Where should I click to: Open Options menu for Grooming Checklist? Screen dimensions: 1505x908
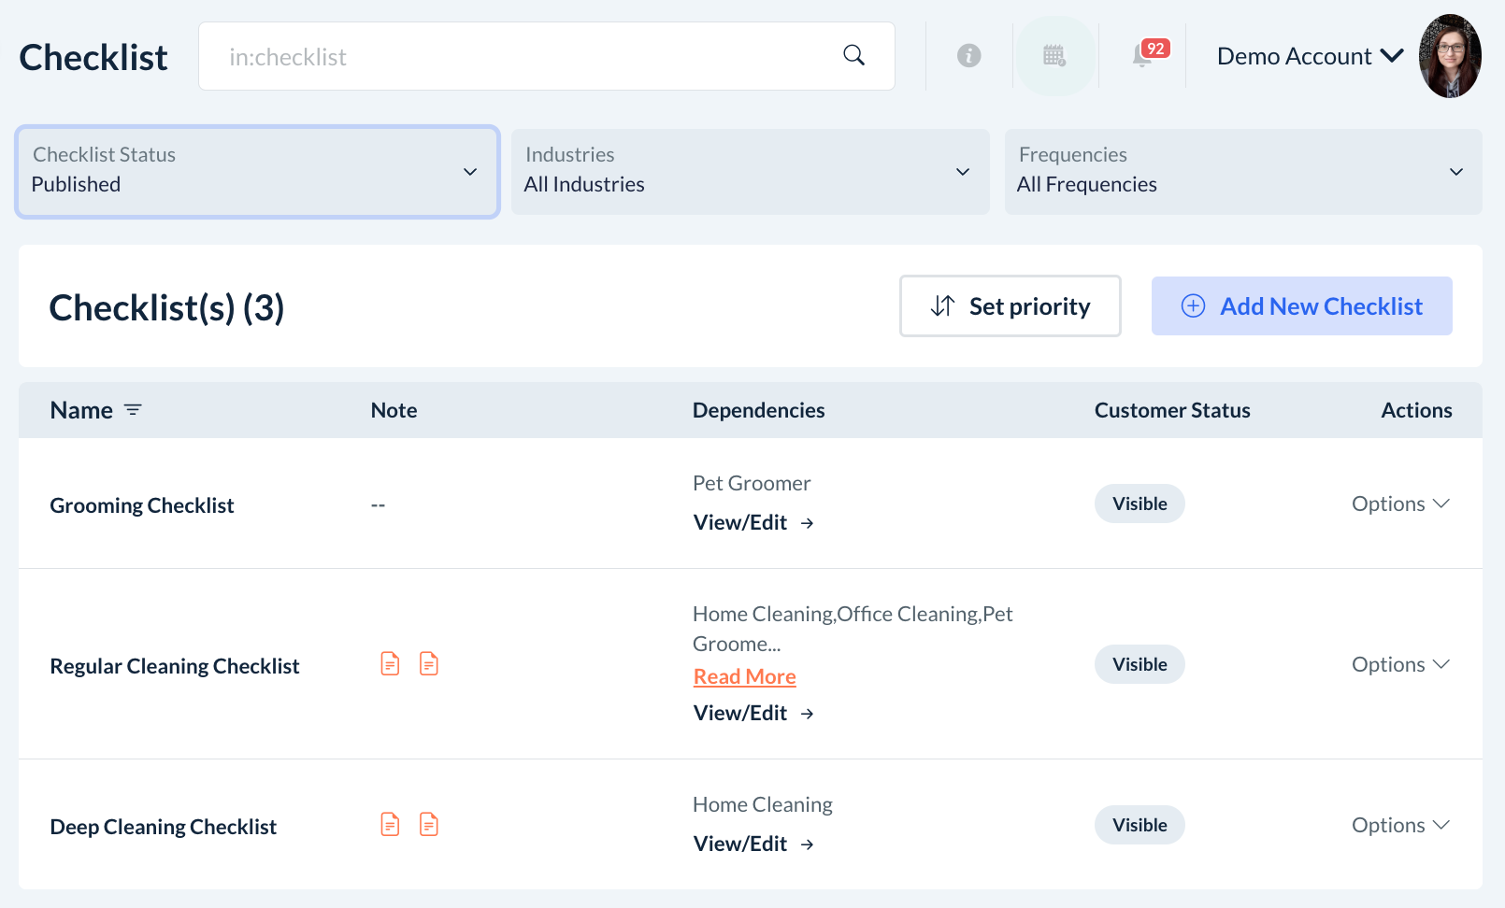[1399, 504]
